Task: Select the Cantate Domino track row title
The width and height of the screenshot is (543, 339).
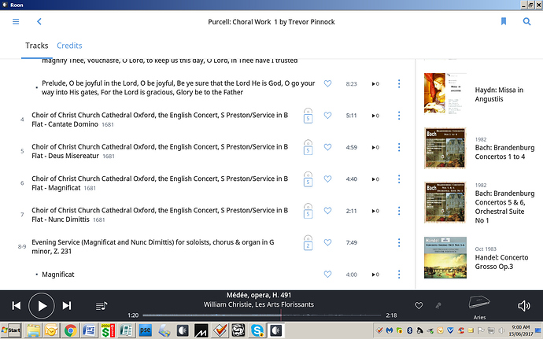Action: [x=160, y=120]
